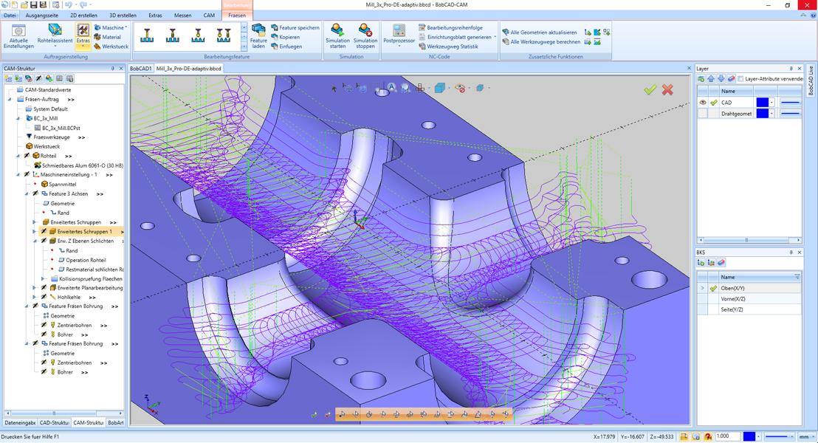Click the open folder icon in quick access toolbar
Screen dimensions: 818x443
click(x=24, y=4)
